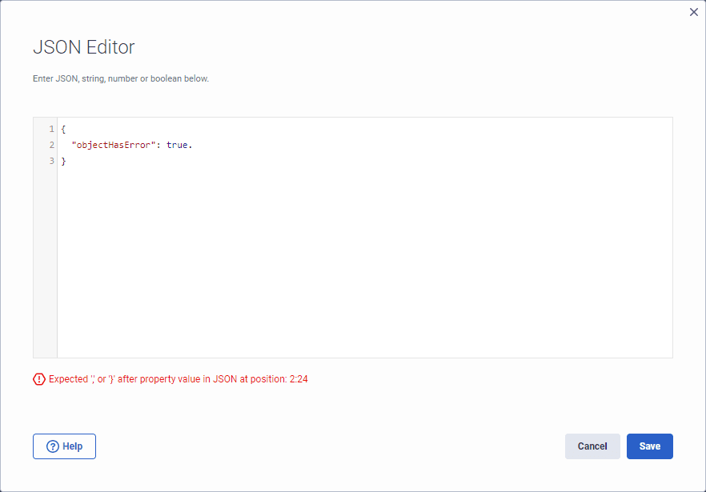Click the JSON Editor dialog title
The height and width of the screenshot is (492, 706).
(x=83, y=48)
